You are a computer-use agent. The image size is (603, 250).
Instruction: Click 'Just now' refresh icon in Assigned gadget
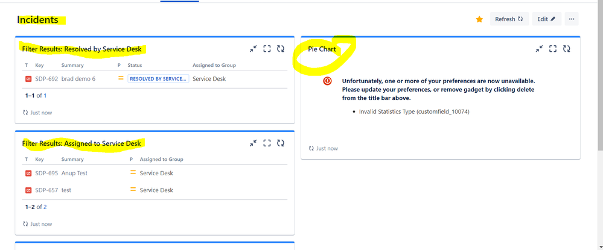25,224
